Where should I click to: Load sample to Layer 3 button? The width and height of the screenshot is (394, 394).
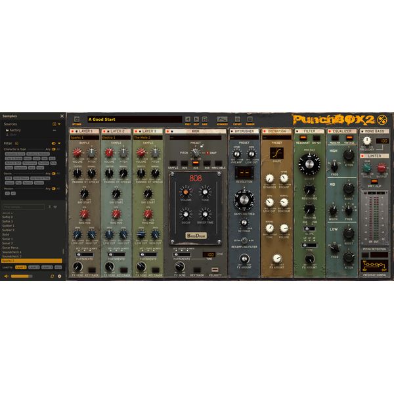(47, 267)
